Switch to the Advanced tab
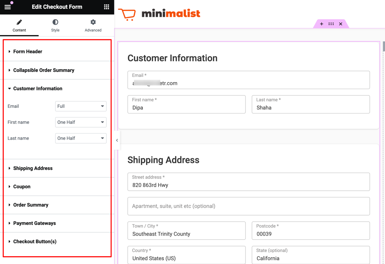 [93, 25]
